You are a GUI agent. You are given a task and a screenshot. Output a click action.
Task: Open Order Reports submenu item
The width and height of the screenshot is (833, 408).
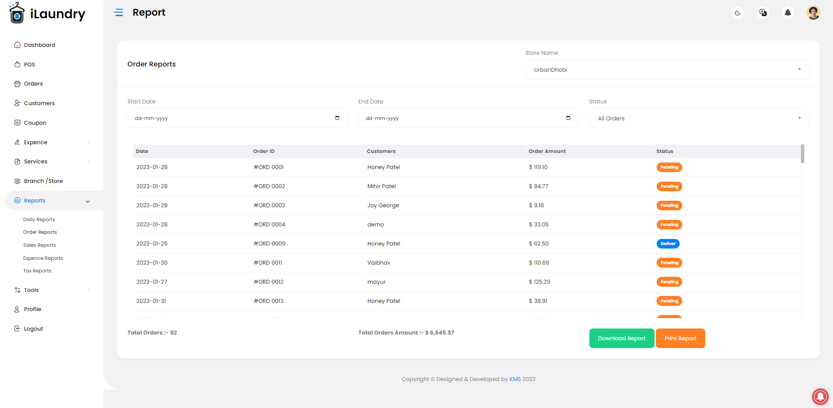click(x=40, y=232)
